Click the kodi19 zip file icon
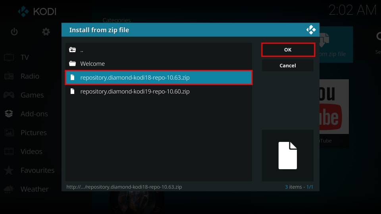Image resolution: width=381 pixels, height=214 pixels. tap(72, 91)
